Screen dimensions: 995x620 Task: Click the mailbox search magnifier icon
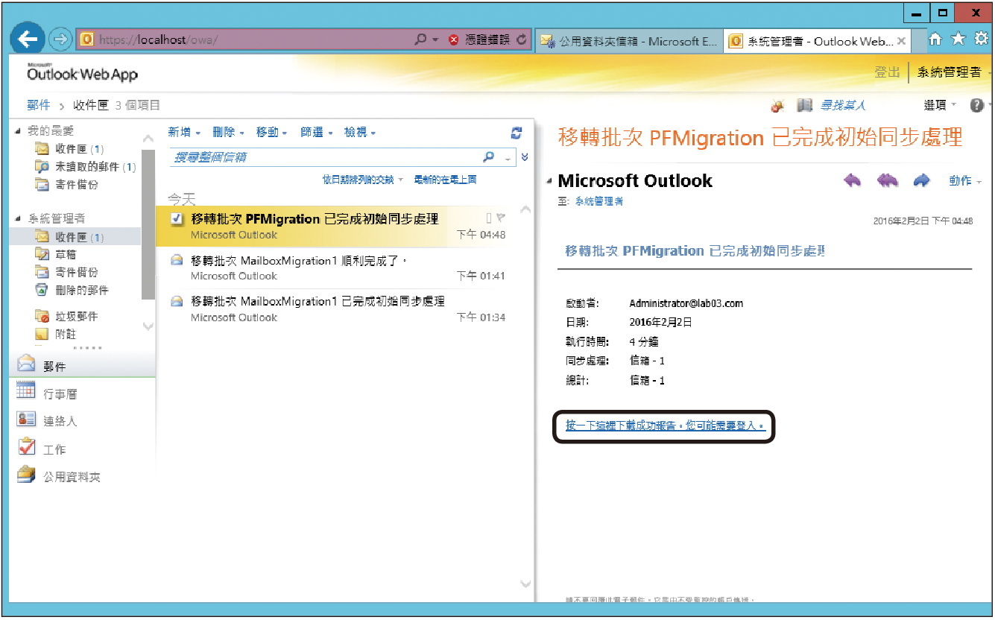[x=489, y=157]
